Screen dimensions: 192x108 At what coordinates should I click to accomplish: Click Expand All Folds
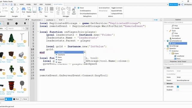point(117,11)
